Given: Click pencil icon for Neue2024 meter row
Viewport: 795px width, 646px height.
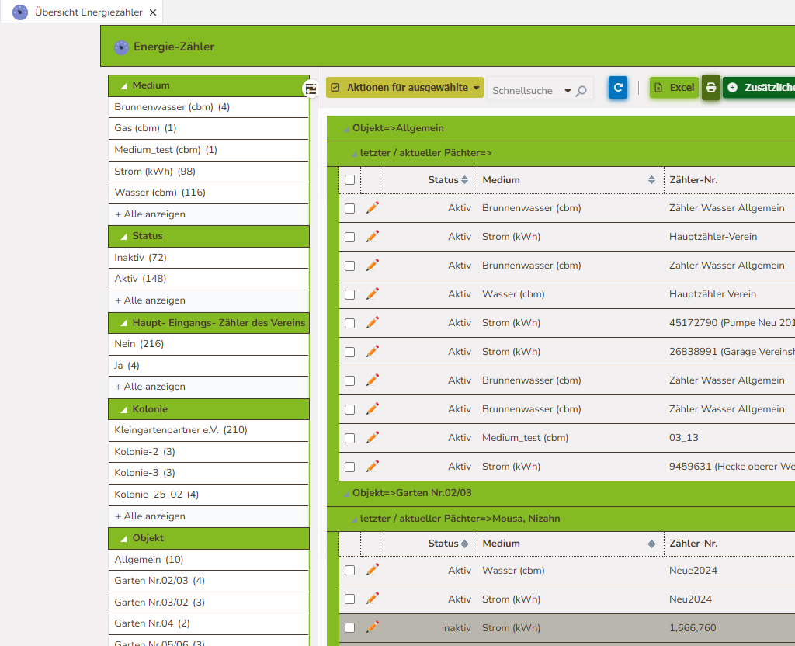Looking at the screenshot, I should [373, 570].
